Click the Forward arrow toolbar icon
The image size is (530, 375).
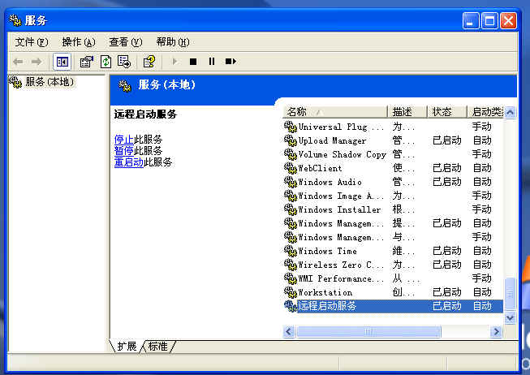[37, 62]
